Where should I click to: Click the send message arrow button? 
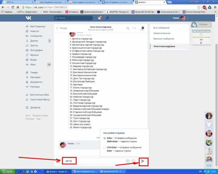144,162
